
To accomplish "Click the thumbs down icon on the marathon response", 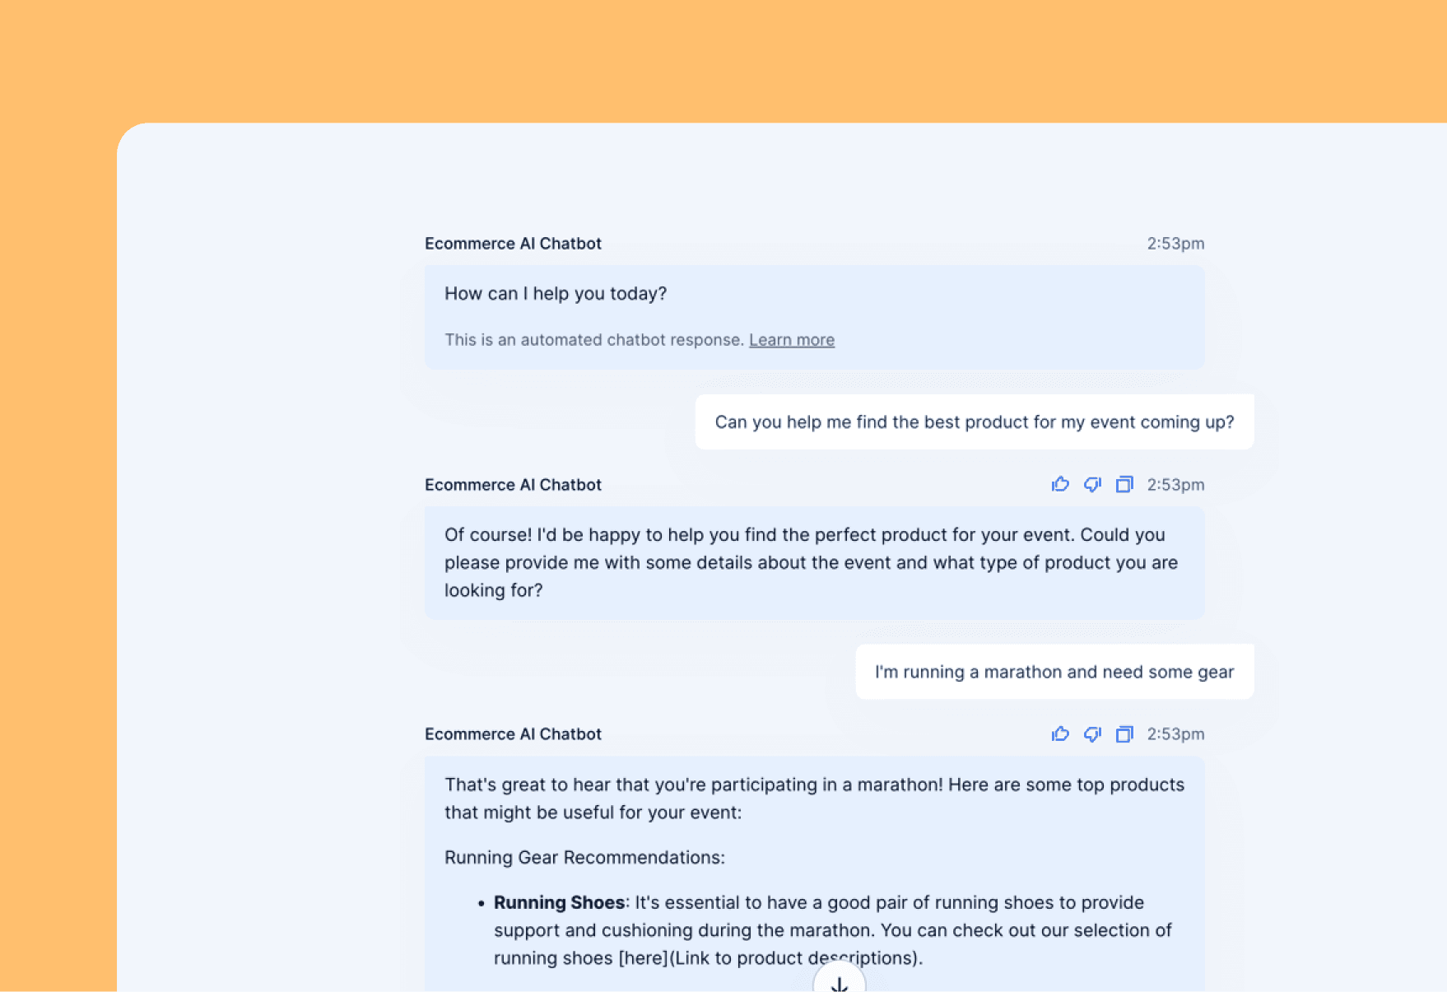I will click(1092, 734).
